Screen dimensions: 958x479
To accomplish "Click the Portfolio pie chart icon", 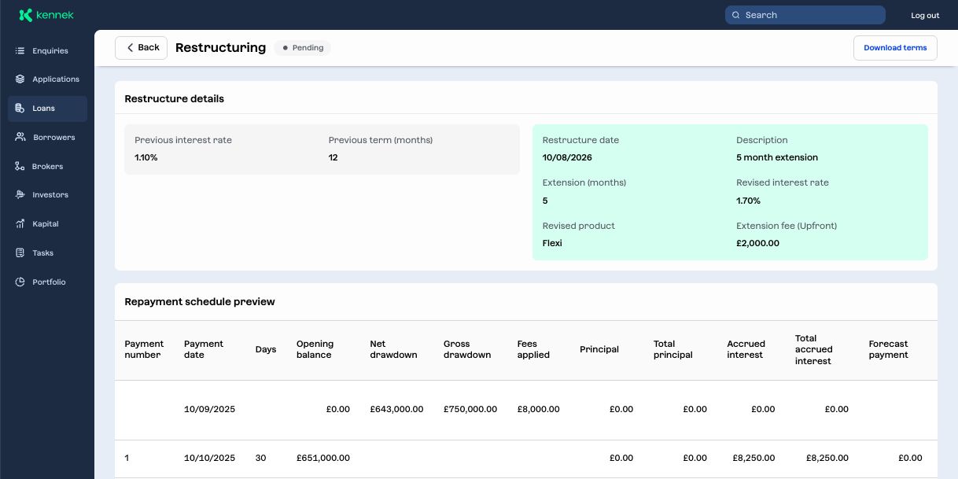I will pyautogui.click(x=20, y=282).
